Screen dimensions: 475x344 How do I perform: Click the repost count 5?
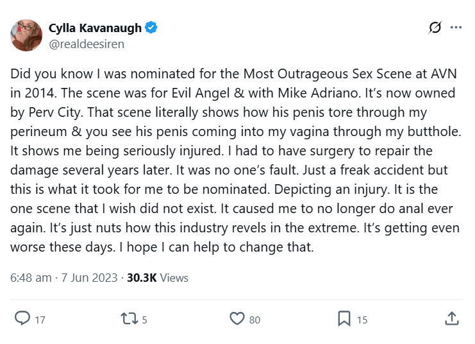[x=145, y=320]
